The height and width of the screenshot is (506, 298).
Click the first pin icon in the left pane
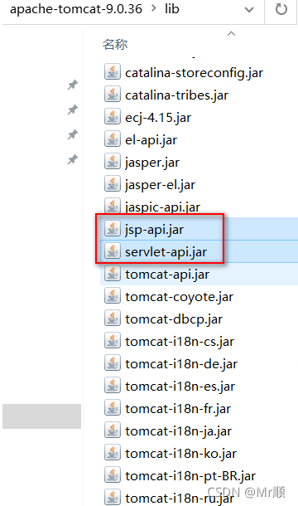click(x=73, y=85)
